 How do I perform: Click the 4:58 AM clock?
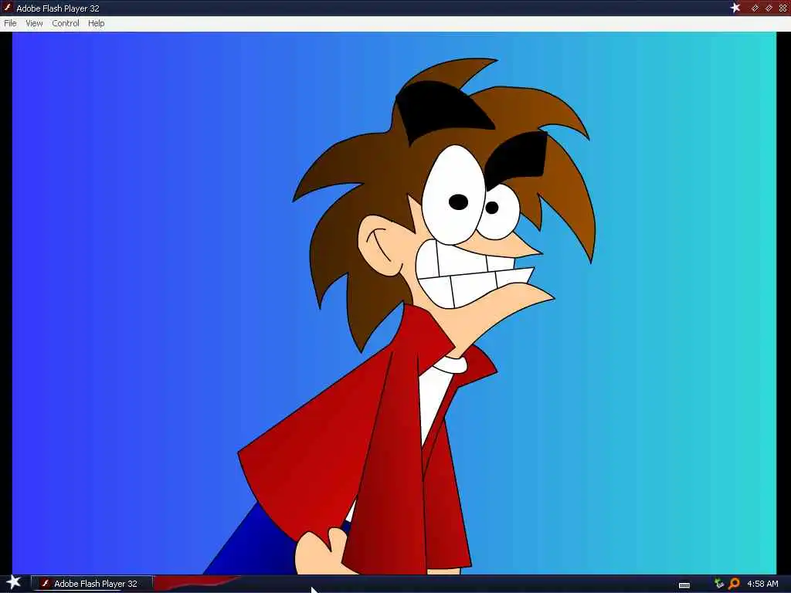762,584
